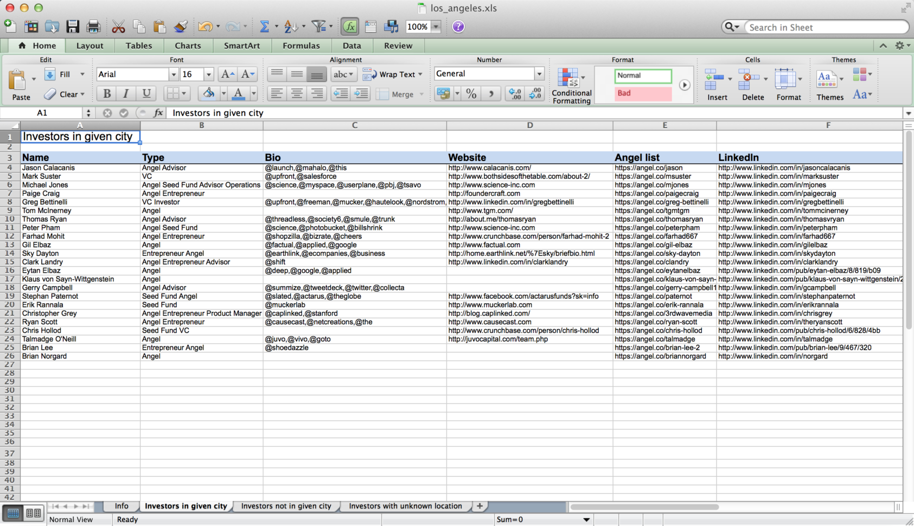Image resolution: width=914 pixels, height=526 pixels.
Task: Open the Sum=0 status bar dropdown
Action: 586,519
